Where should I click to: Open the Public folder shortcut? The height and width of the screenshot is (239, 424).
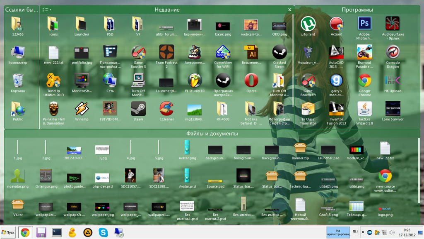(x=18, y=111)
